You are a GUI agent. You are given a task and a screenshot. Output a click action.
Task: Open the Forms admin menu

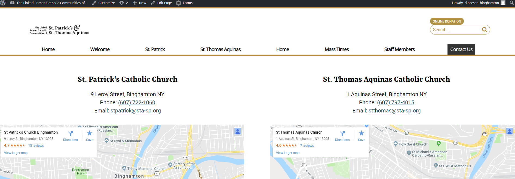185,3
